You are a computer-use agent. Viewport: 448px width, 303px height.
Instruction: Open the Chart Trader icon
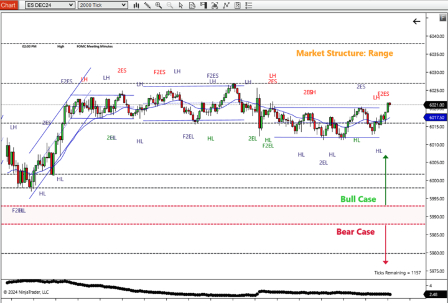[x=203, y=5]
